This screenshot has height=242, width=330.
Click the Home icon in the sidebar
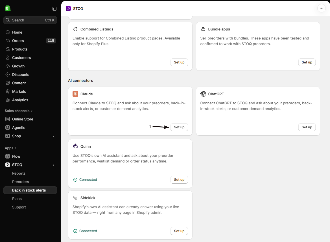pos(8,32)
